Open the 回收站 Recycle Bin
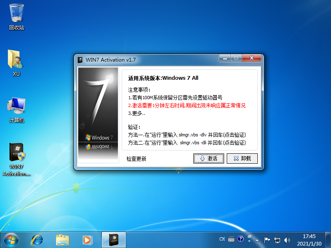Screen dimensions: 331x248 tap(17, 12)
